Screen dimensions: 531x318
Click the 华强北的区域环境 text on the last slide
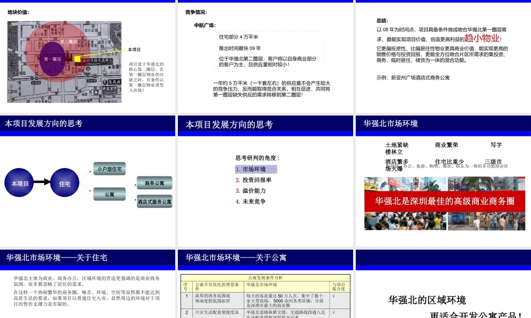(x=427, y=300)
